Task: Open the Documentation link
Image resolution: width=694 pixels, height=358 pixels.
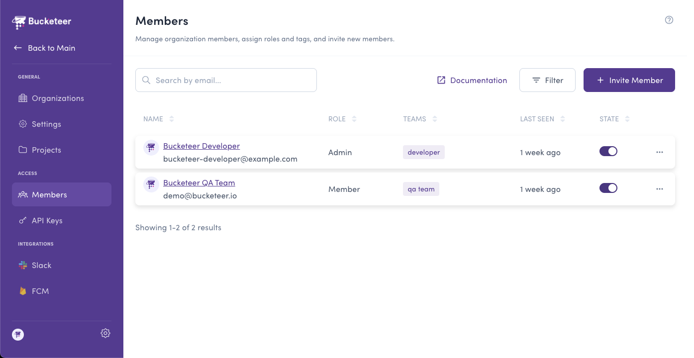Action: click(x=472, y=80)
